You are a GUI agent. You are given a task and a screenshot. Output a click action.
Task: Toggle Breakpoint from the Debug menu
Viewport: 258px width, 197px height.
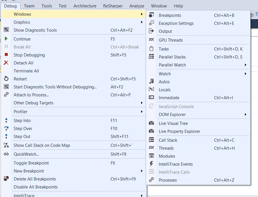[31, 163]
